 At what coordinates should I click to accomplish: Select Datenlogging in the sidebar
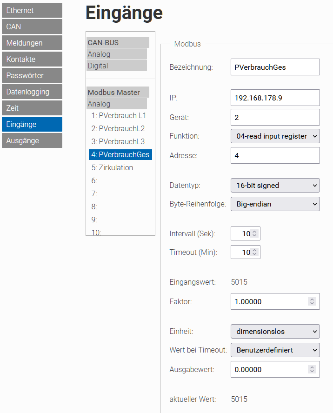(32, 92)
